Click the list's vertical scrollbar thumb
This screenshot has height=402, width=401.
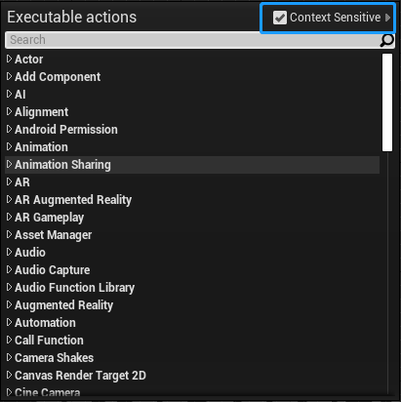coord(387,102)
